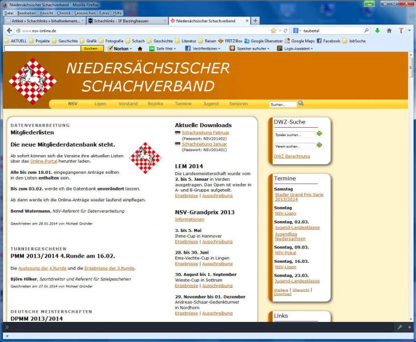This screenshot has height=342, width=416.
Task: Open the Stader Grand Prix Serie link
Action: click(299, 197)
